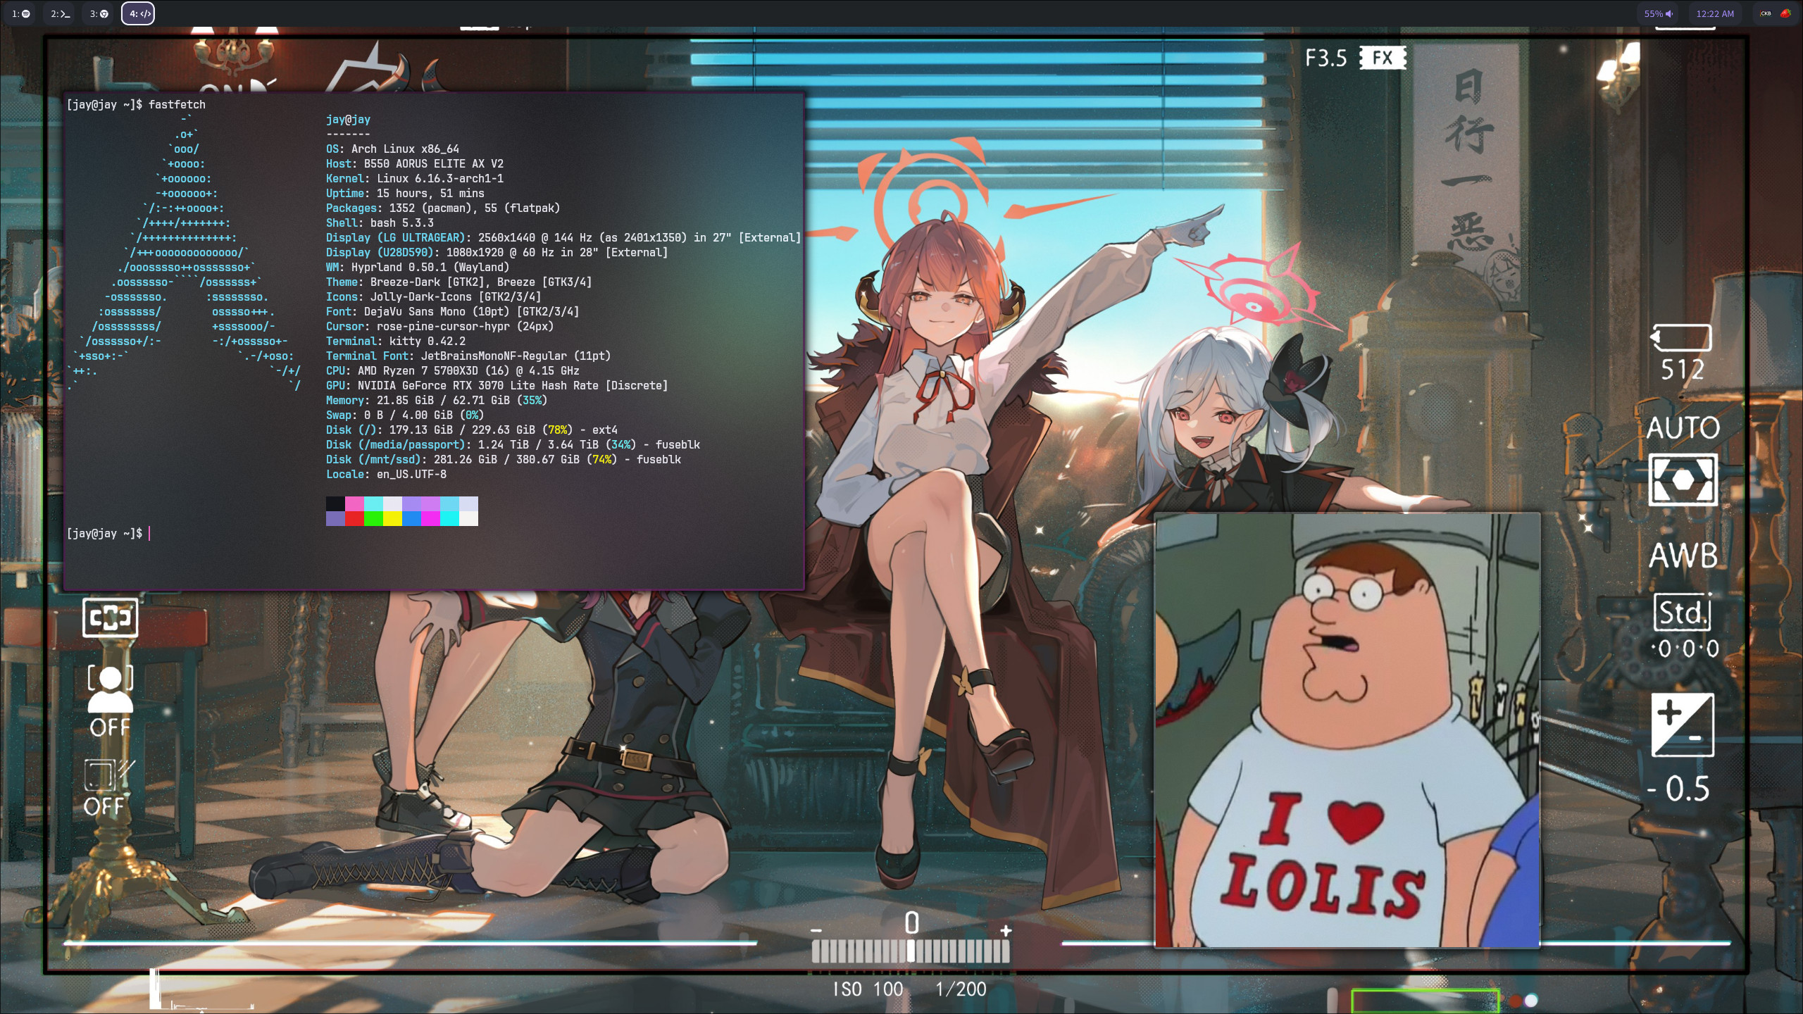Click 'CPU: AMD Ryzen 7 5700X3D' line
The image size is (1803, 1014).
click(453, 370)
